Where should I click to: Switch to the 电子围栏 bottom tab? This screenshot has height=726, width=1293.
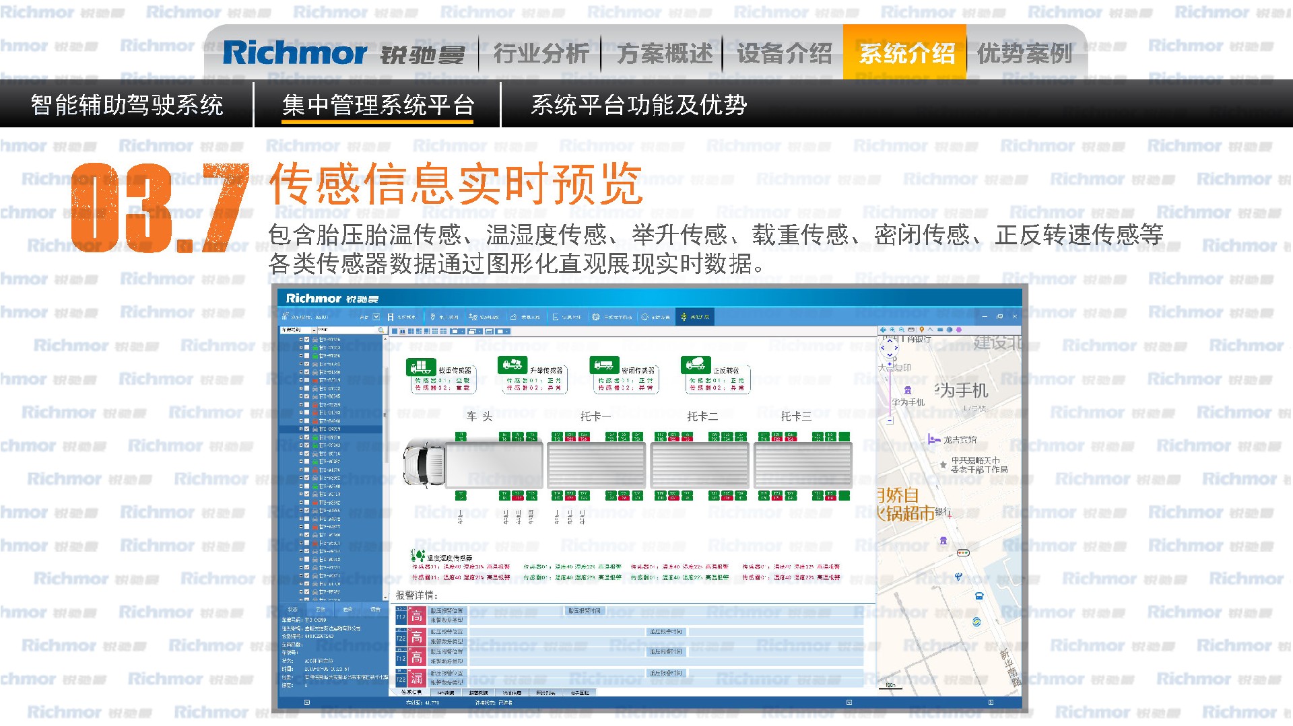tap(579, 692)
